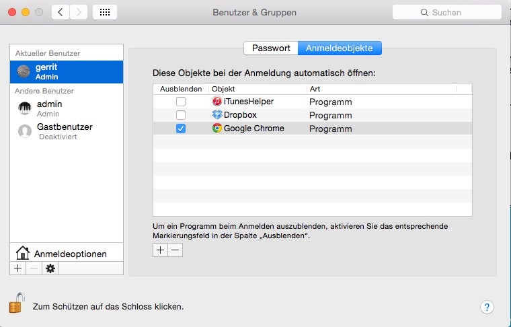Image resolution: width=511 pixels, height=327 pixels.
Task: Enable hide for Dropbox
Action: [181, 115]
